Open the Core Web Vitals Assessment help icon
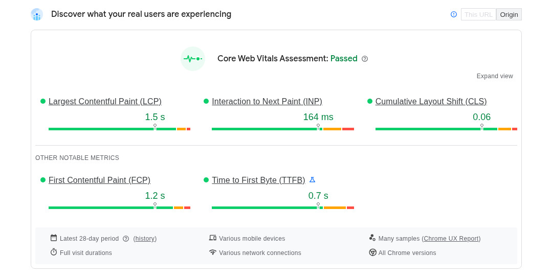This screenshot has width=551, height=278. pyautogui.click(x=365, y=59)
